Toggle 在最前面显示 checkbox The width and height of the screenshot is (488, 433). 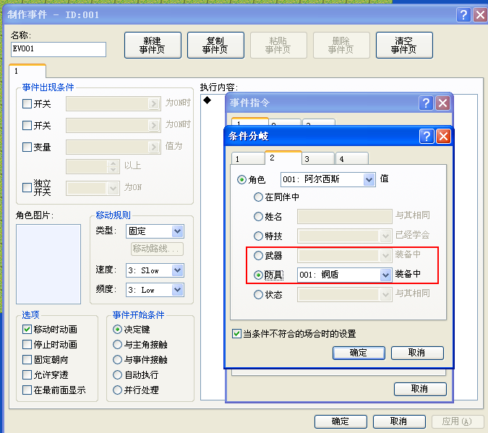27,390
